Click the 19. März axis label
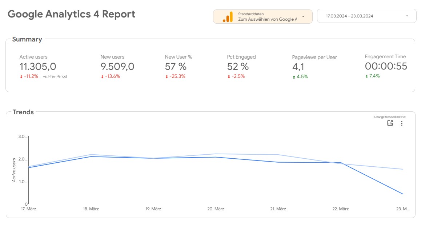 pos(153,209)
